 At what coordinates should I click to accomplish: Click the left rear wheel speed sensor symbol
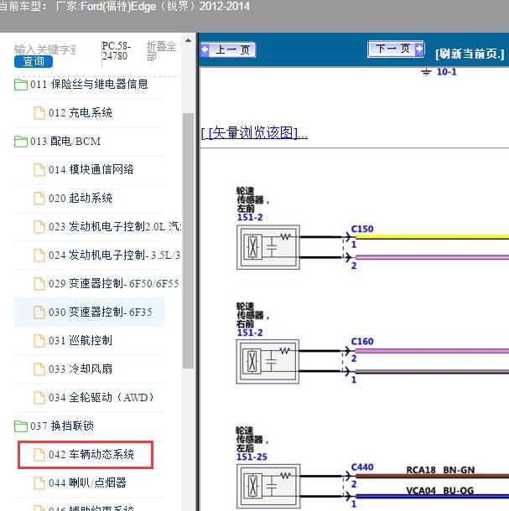pos(268,486)
